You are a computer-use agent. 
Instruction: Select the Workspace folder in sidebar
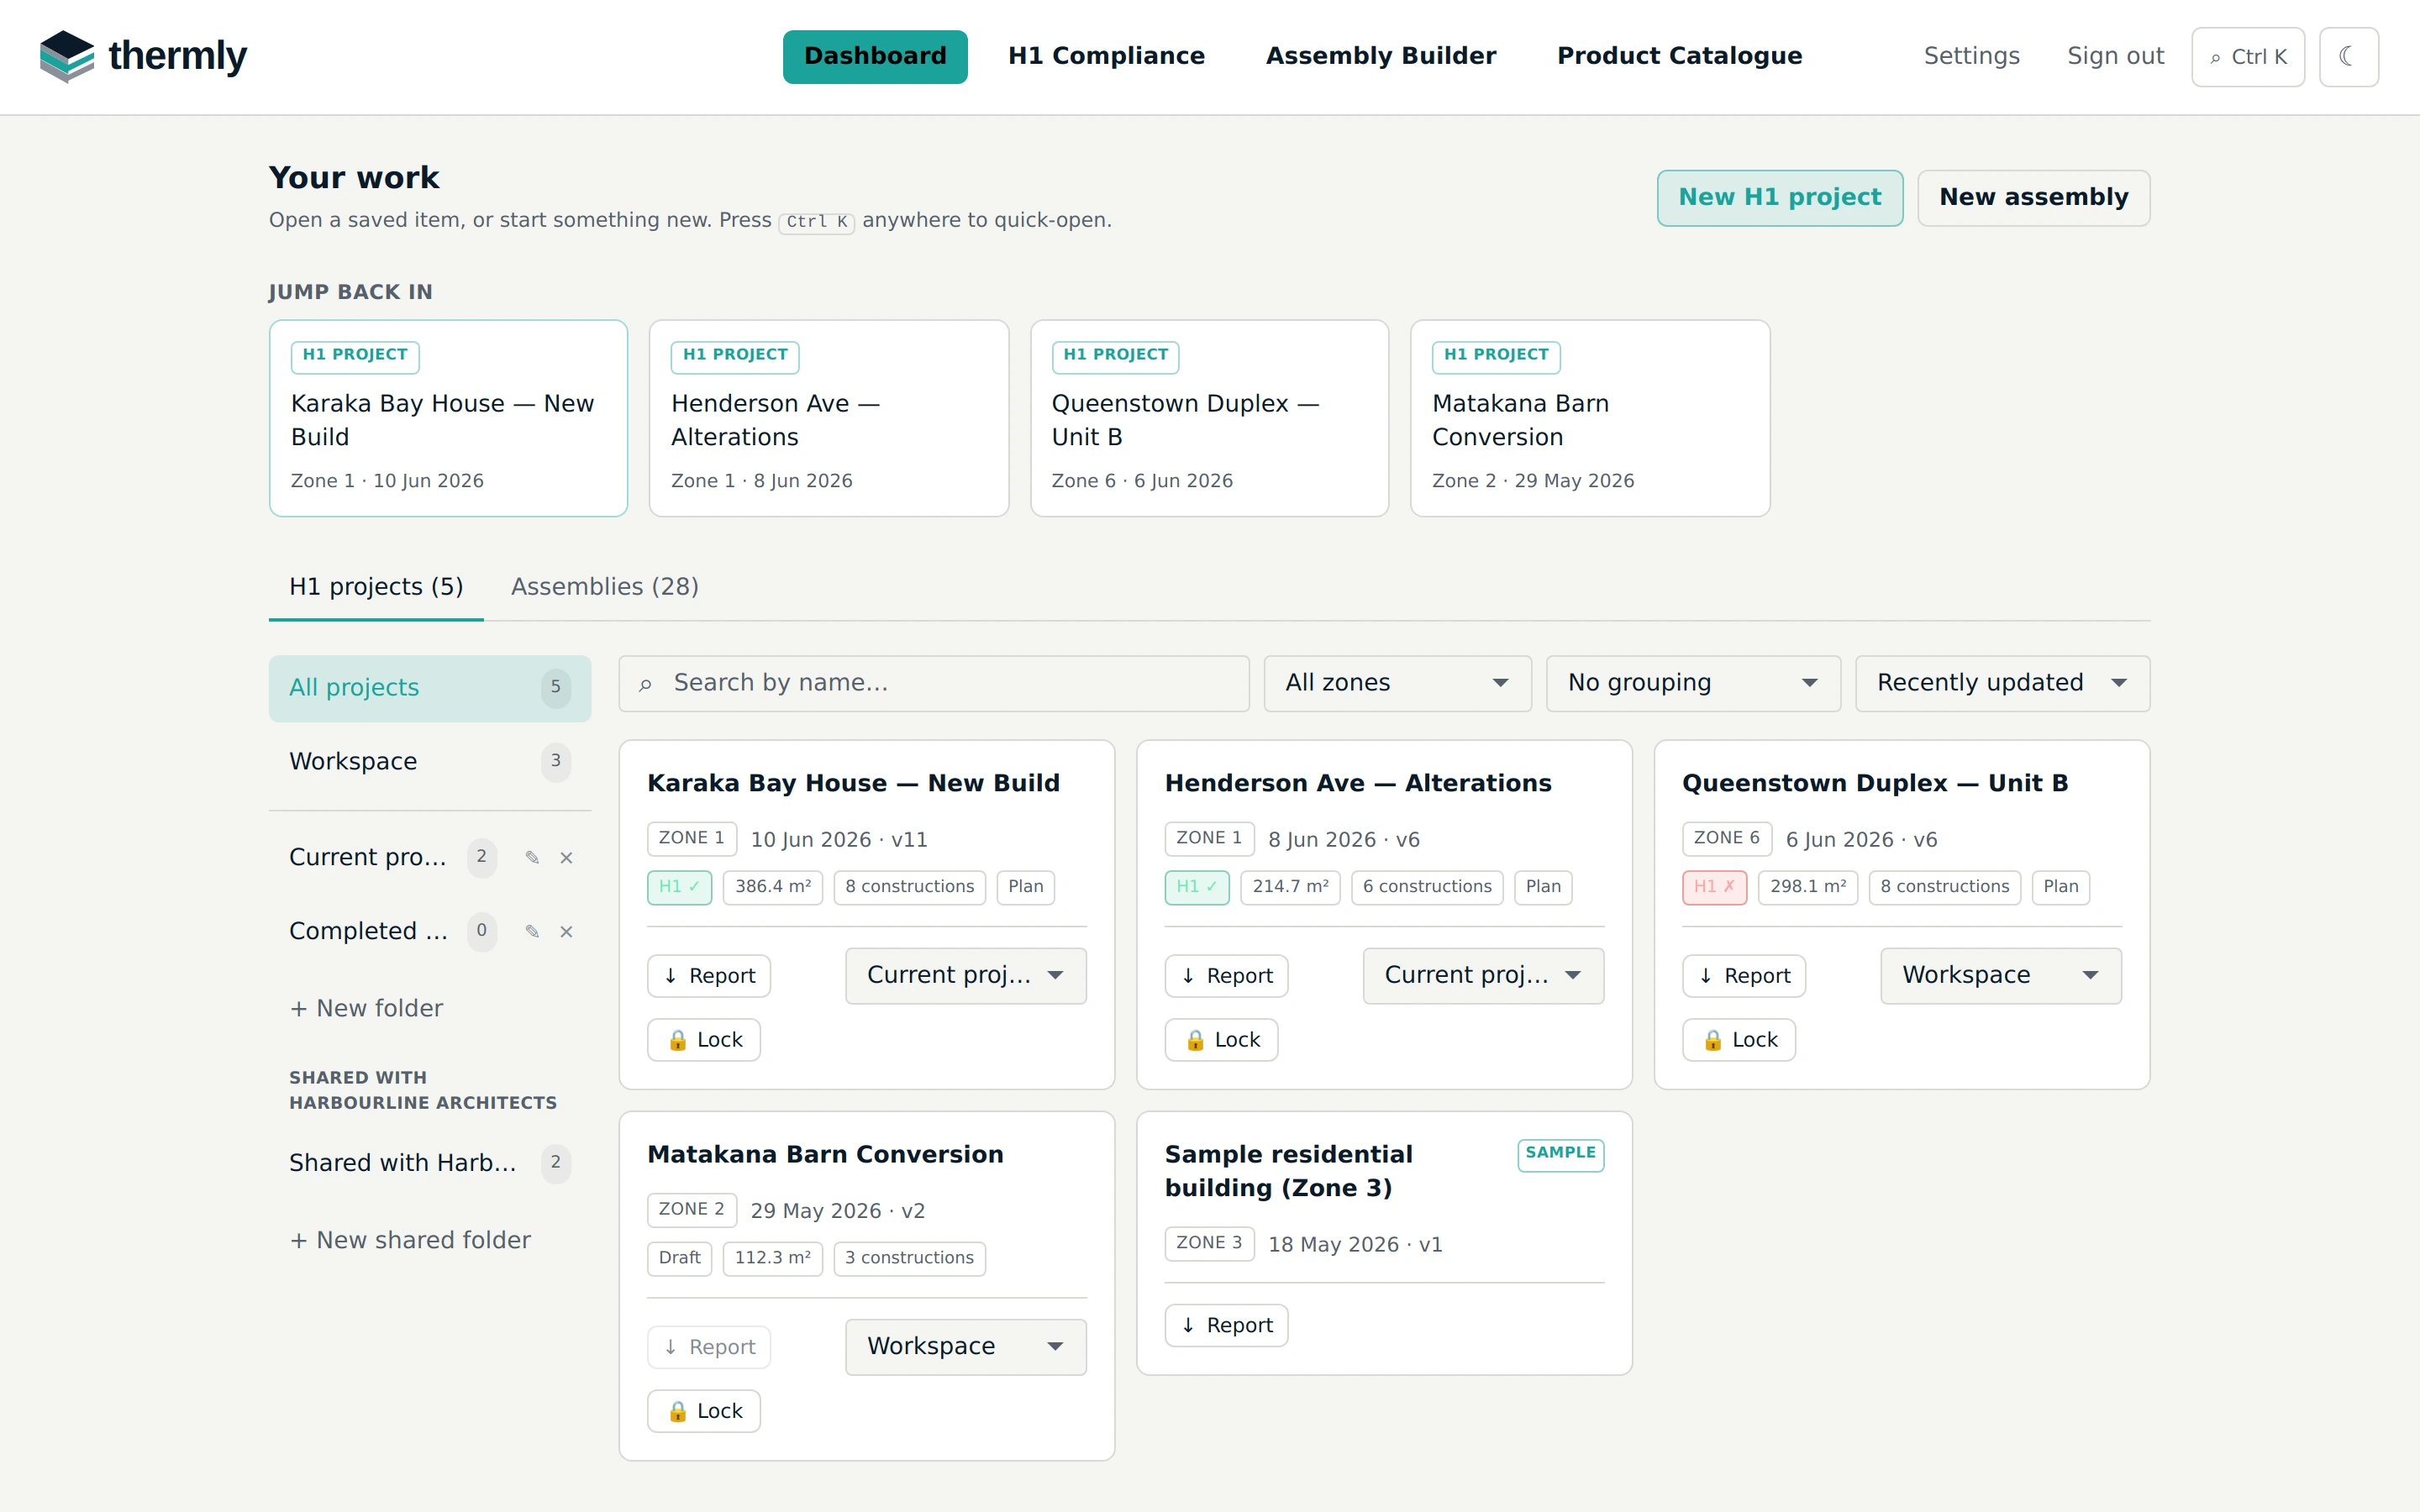(x=430, y=762)
